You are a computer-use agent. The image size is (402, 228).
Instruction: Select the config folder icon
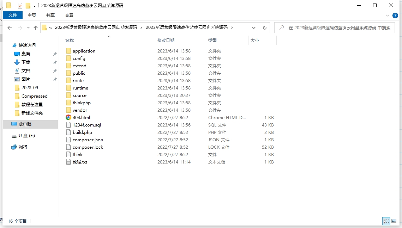coord(68,58)
